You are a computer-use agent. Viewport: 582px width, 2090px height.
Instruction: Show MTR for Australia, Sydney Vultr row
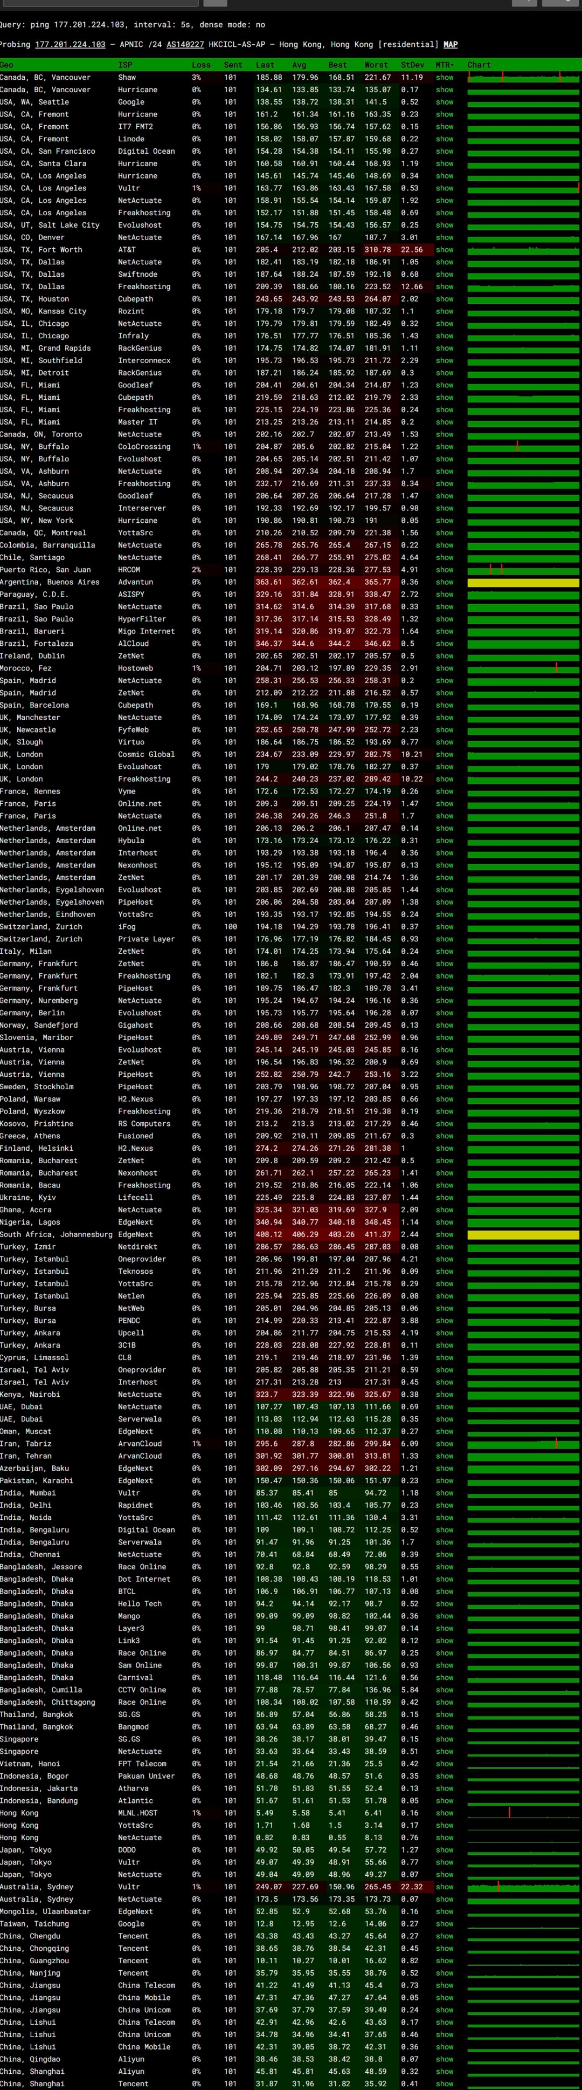(444, 1887)
